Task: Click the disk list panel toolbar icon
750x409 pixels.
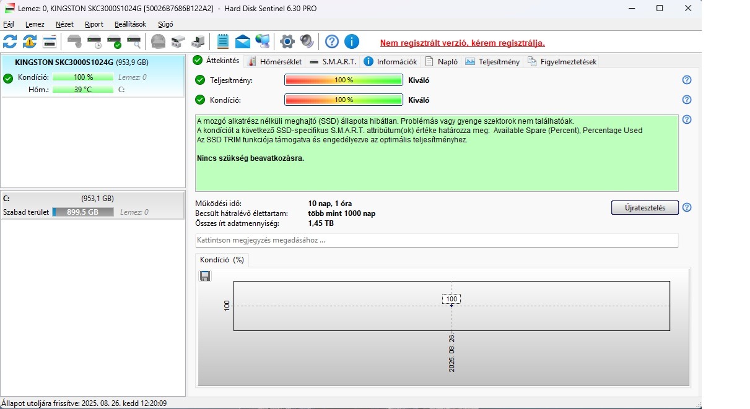Action: [50, 41]
